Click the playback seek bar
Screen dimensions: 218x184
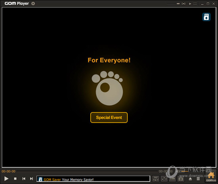coord(88,171)
